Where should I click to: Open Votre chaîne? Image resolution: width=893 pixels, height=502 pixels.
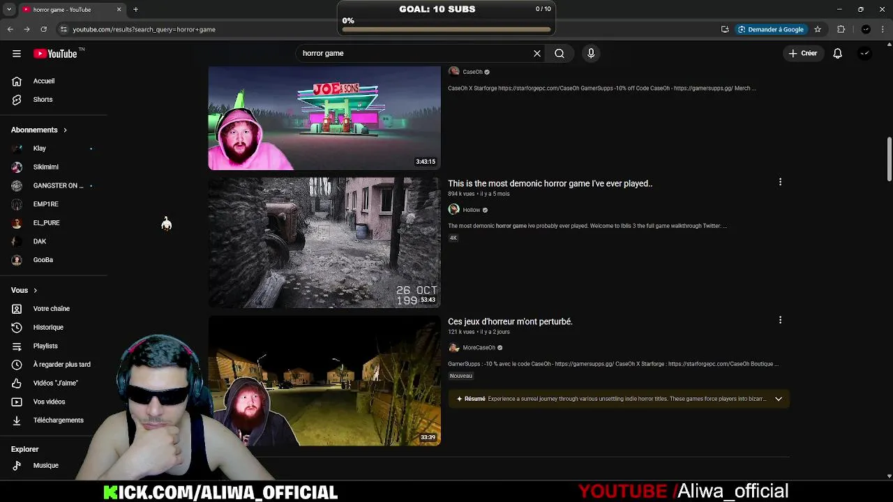click(x=53, y=309)
